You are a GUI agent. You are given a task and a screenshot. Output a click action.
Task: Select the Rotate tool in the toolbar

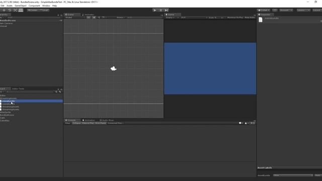[x=10, y=10]
